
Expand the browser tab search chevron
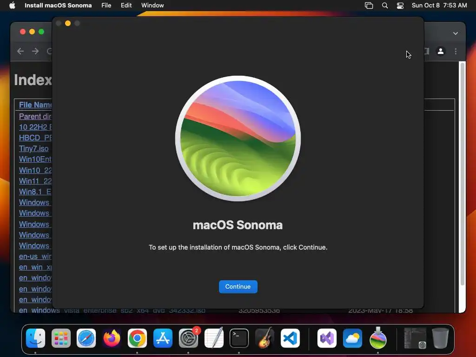pos(456,33)
